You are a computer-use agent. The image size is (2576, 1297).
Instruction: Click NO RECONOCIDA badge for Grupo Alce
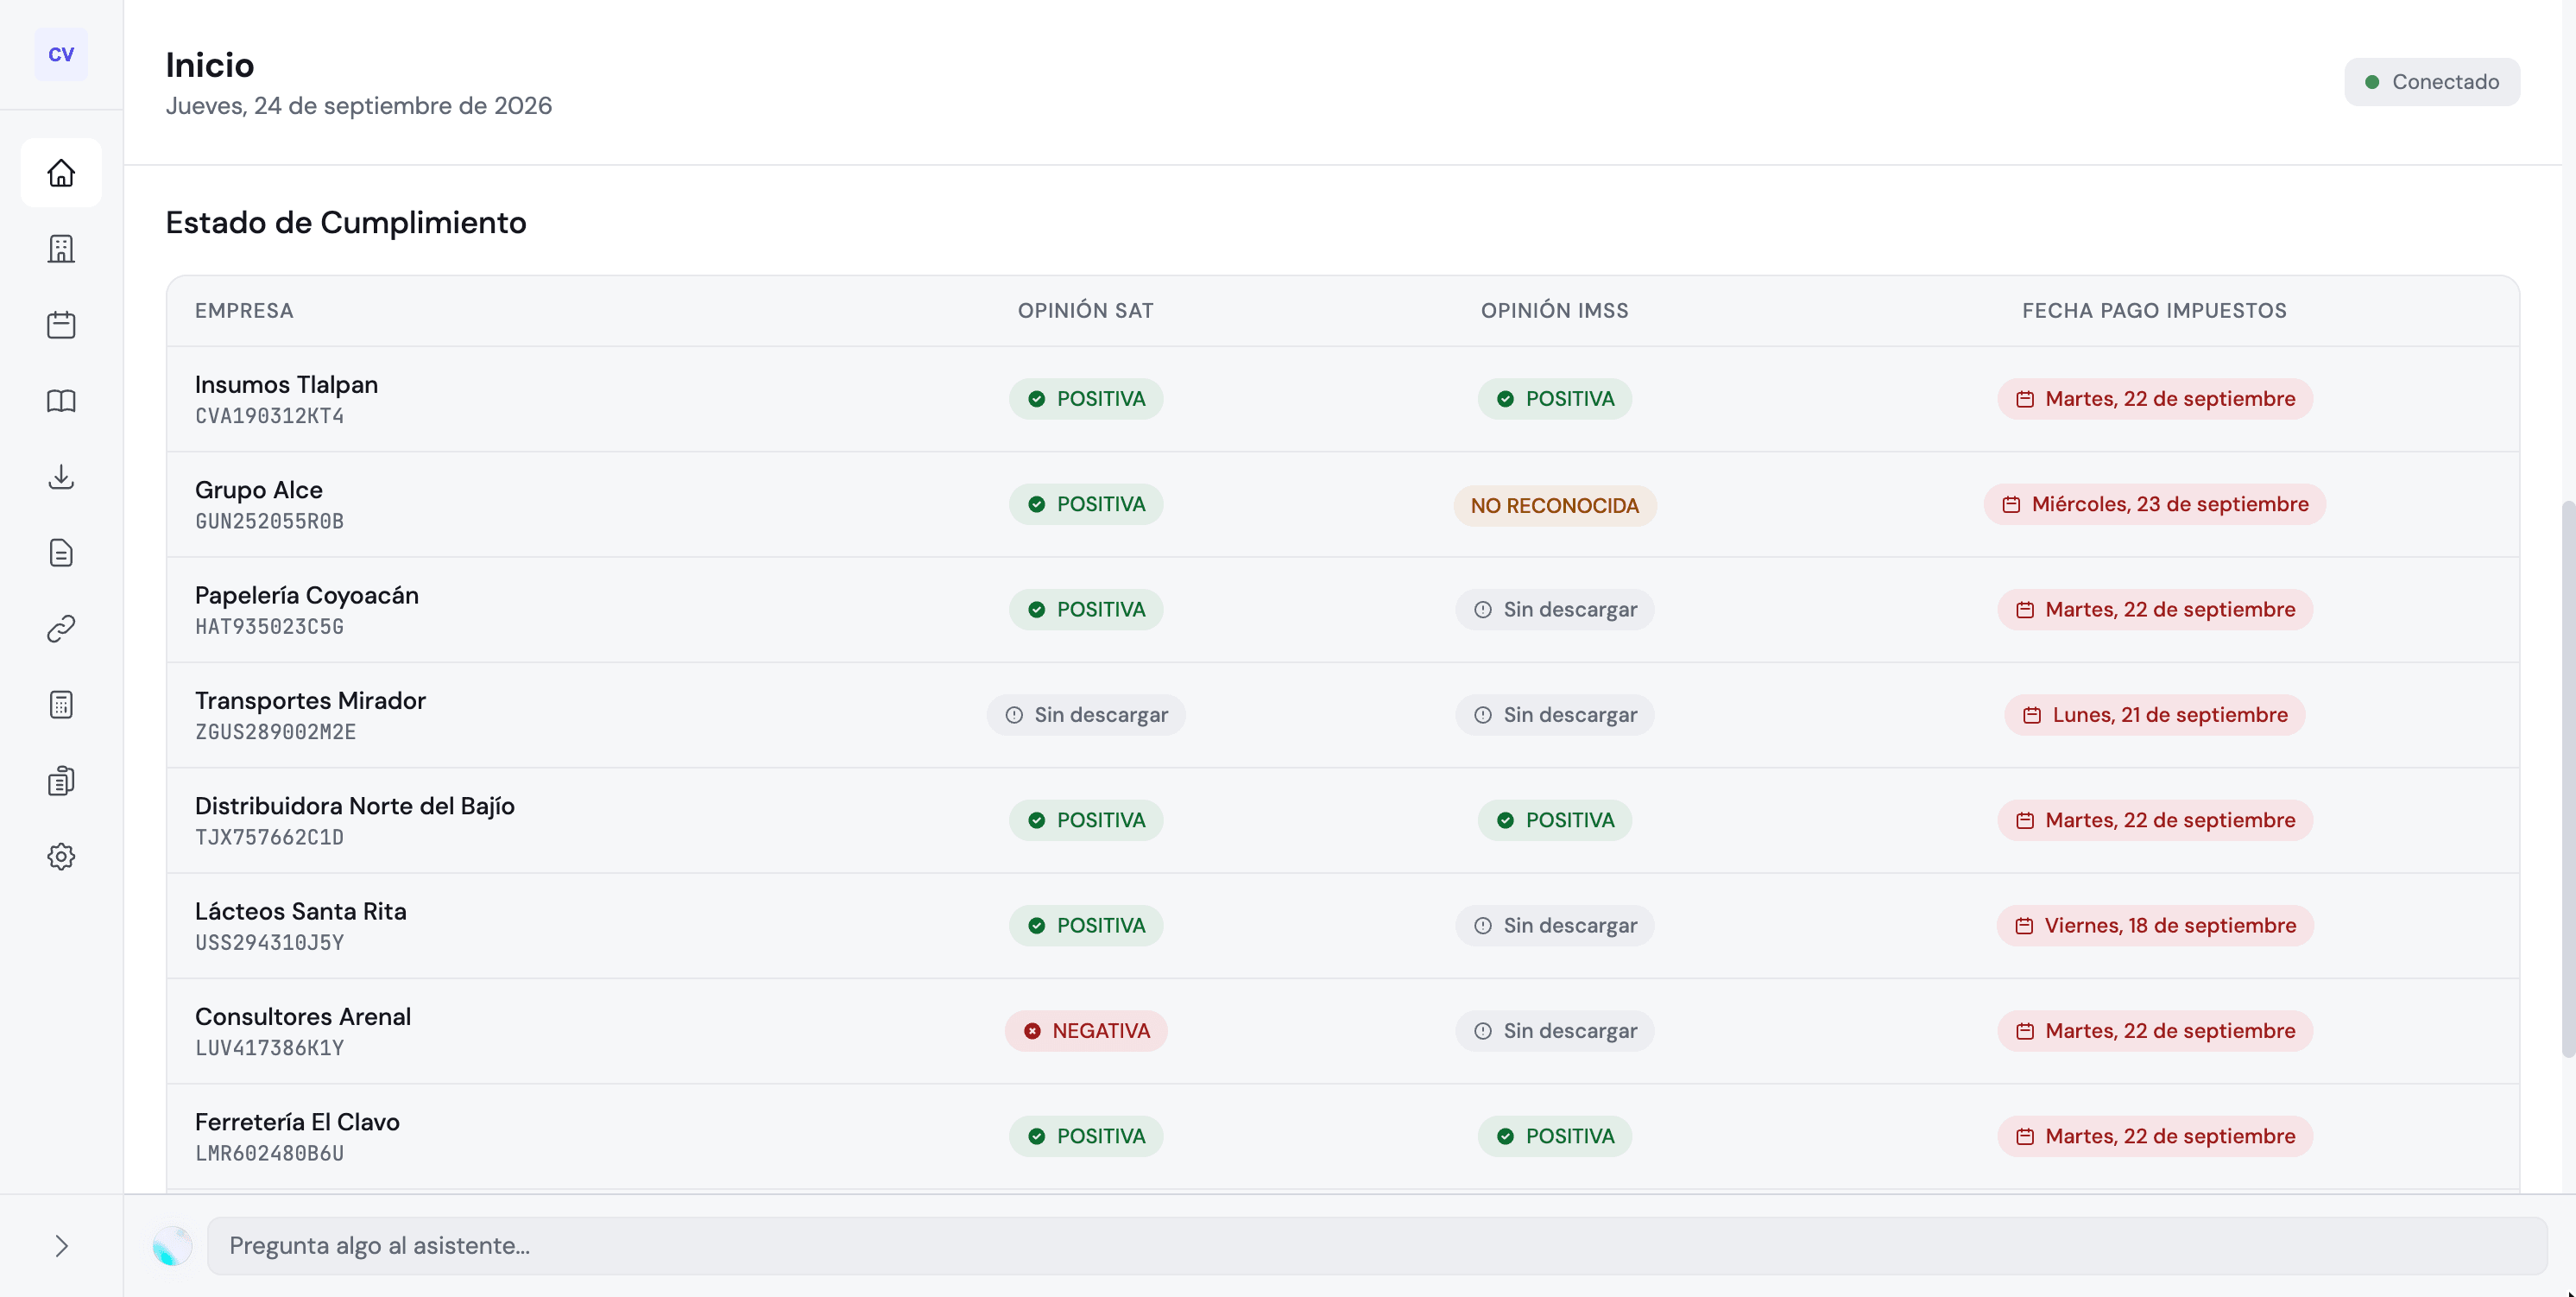point(1555,506)
